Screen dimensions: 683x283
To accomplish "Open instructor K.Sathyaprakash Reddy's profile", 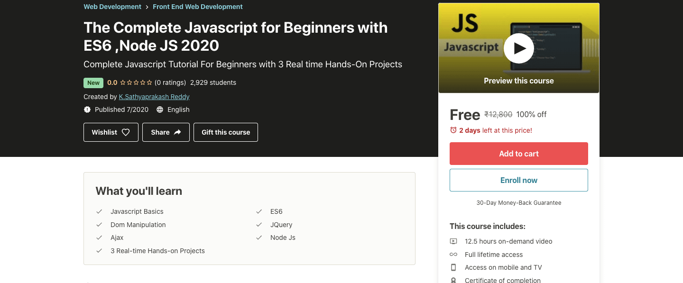I will (154, 97).
